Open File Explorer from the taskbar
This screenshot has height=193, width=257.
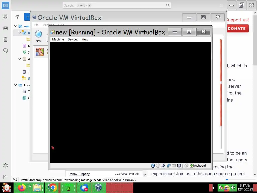[37, 188]
